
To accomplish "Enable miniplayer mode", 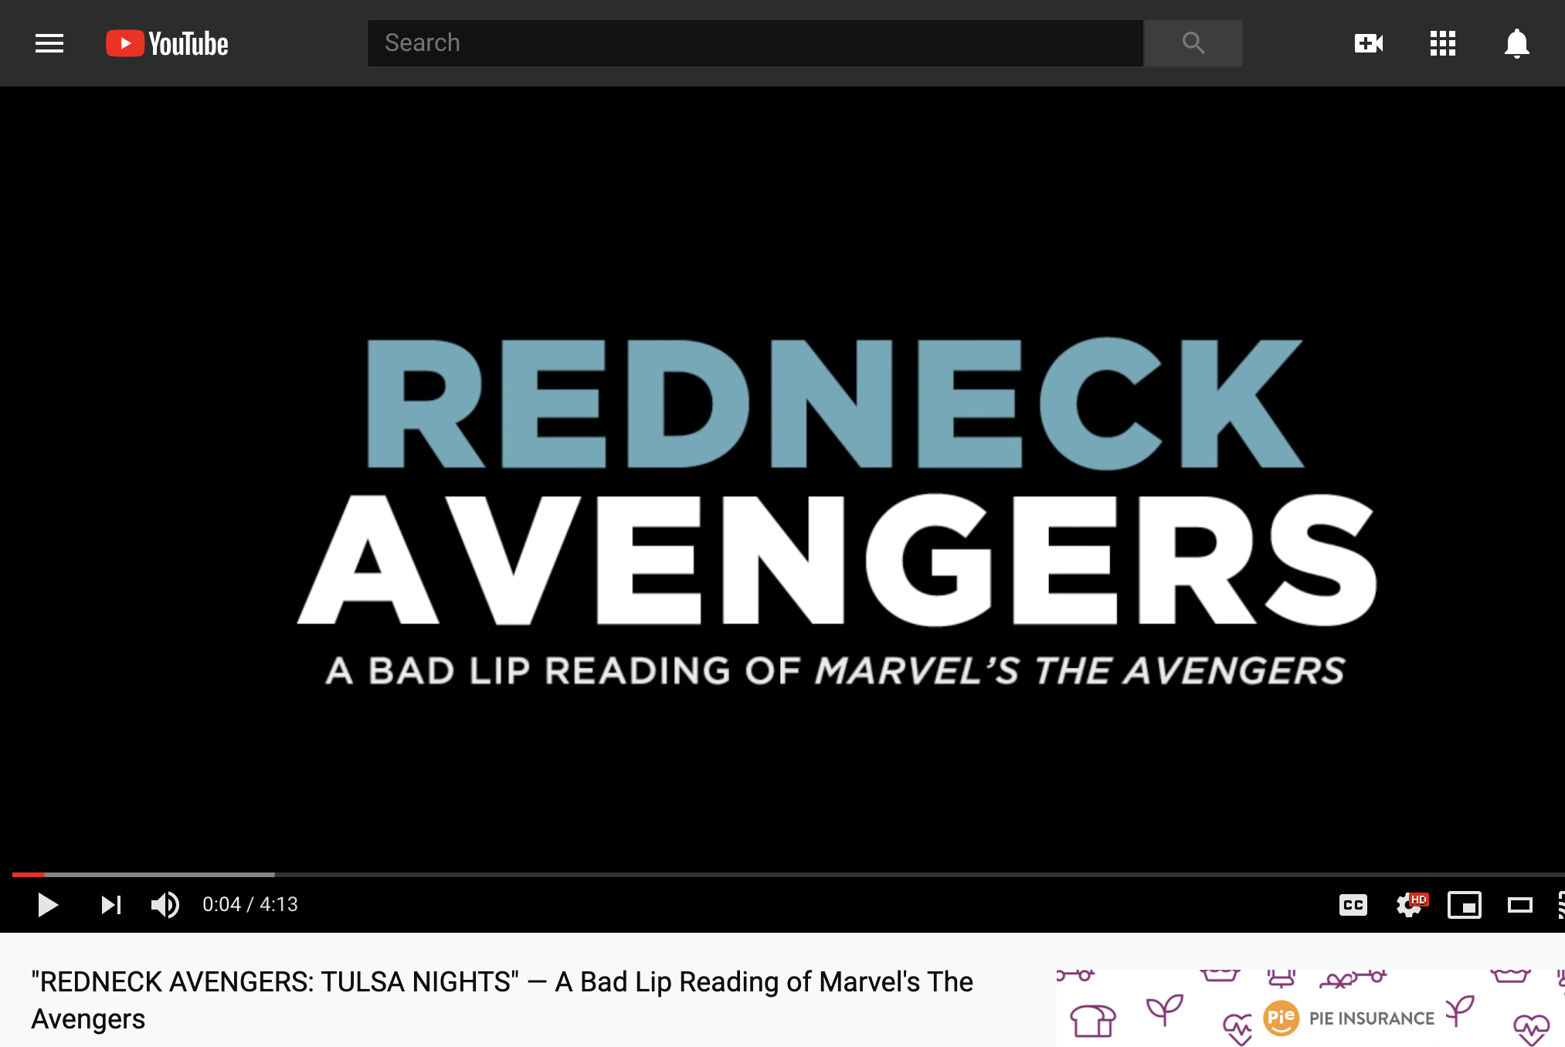I will click(1464, 905).
